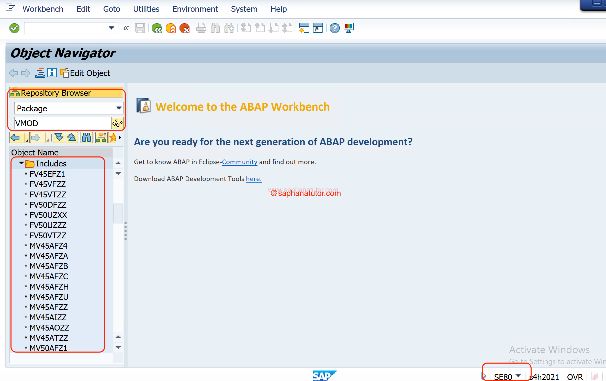Select include MV45AFZA in tree

point(49,256)
